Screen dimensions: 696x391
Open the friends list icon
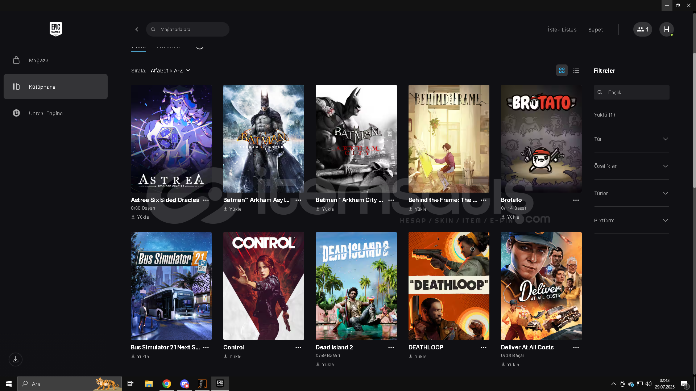pos(642,29)
